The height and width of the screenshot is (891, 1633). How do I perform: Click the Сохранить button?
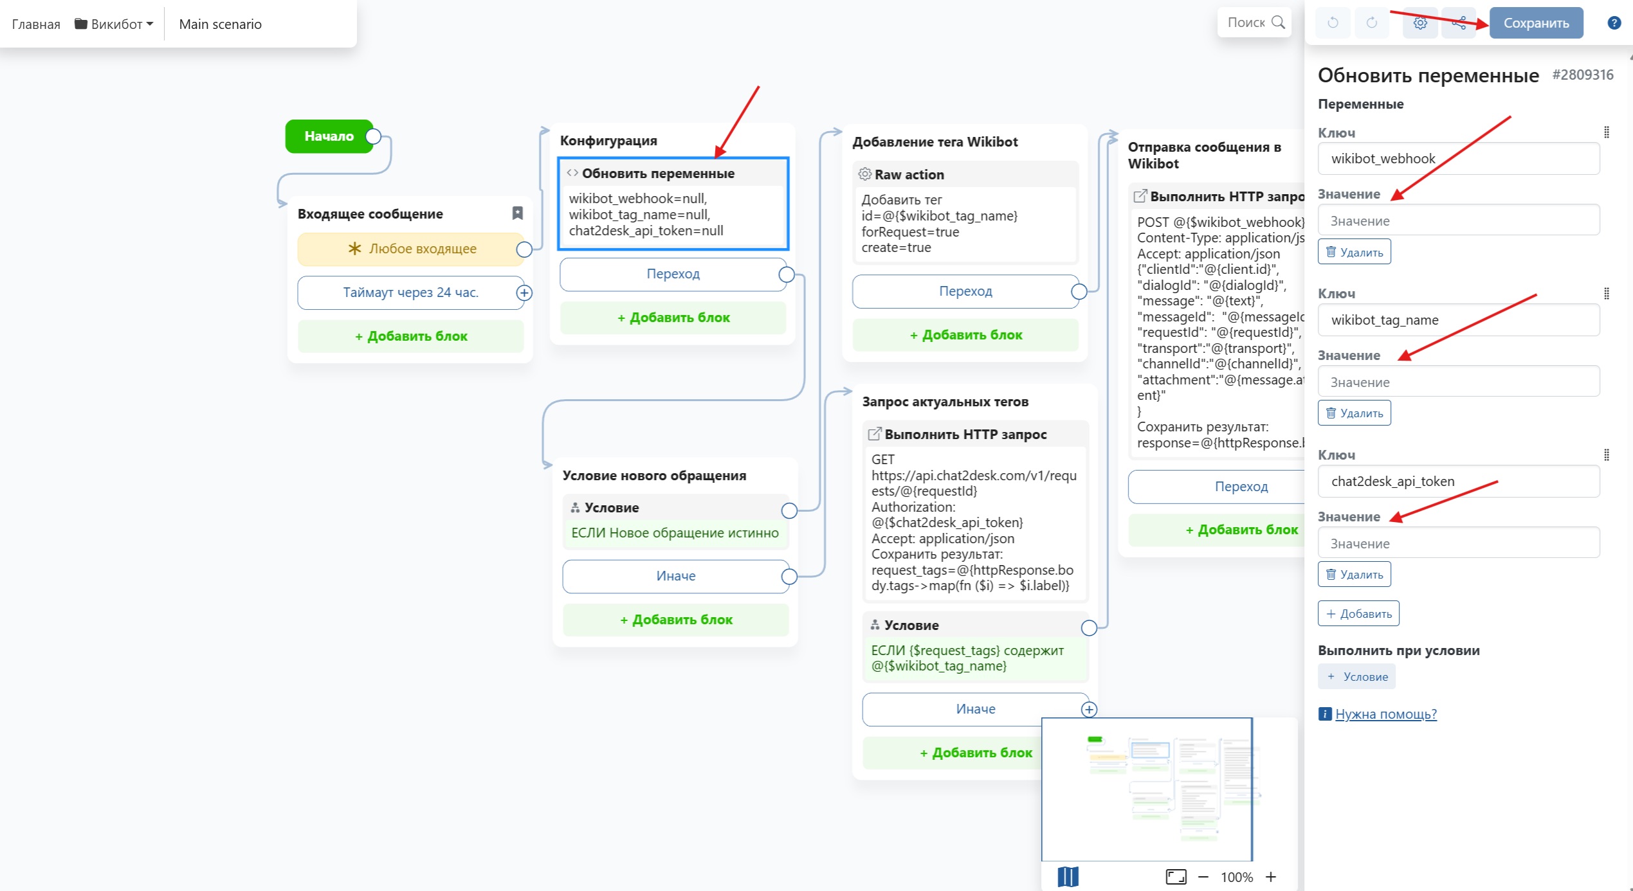[1536, 23]
